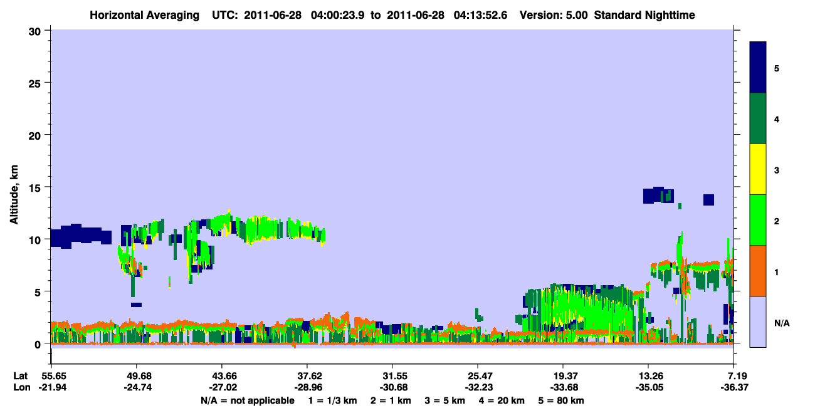Click the colorbar label 4
Screen dimensions: 815x418
(x=777, y=118)
